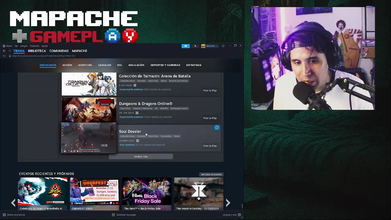Image resolution: width=391 pixels, height=220 pixels.
Task: Click the Para adultos tag on Soul Dossier
Action: click(166, 136)
